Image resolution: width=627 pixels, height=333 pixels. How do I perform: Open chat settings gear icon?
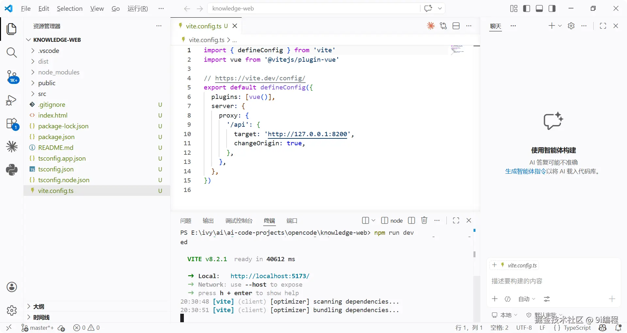571,26
